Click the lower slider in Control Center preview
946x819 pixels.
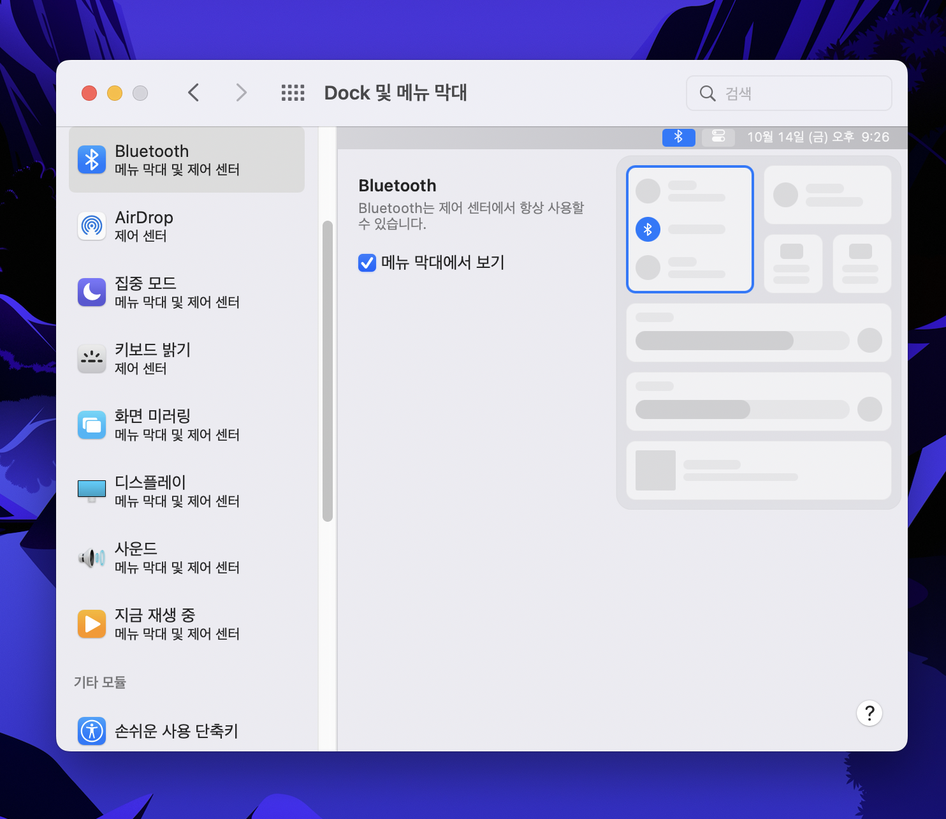[x=743, y=409]
